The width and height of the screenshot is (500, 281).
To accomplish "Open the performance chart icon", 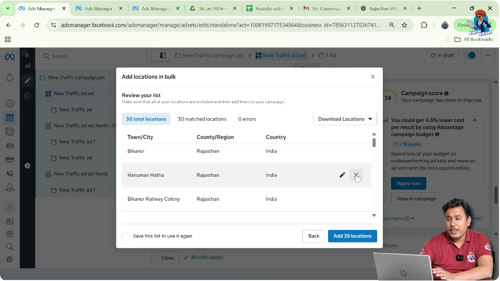I will 28,65.
